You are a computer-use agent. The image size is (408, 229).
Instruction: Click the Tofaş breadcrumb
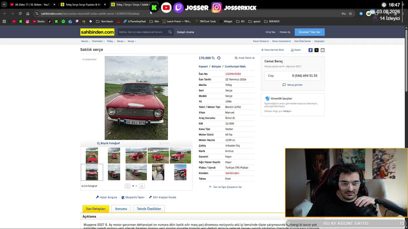(x=110, y=41)
